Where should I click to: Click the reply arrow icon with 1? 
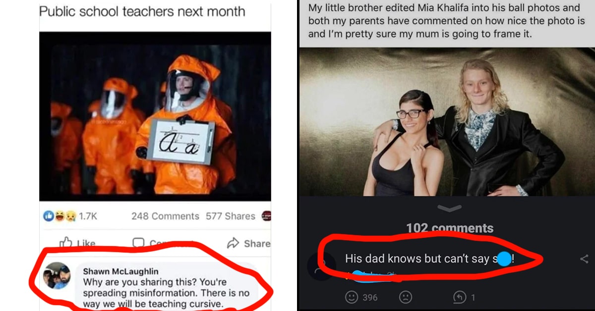click(x=459, y=297)
